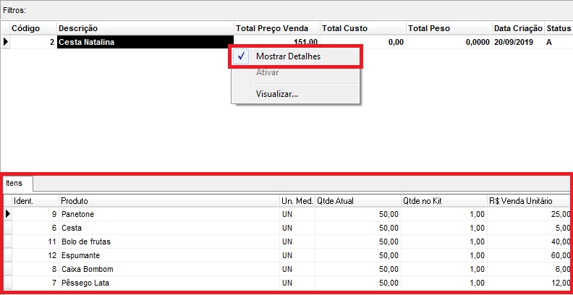Sort by Código column header
Screen dimensions: 573x295
point(29,28)
